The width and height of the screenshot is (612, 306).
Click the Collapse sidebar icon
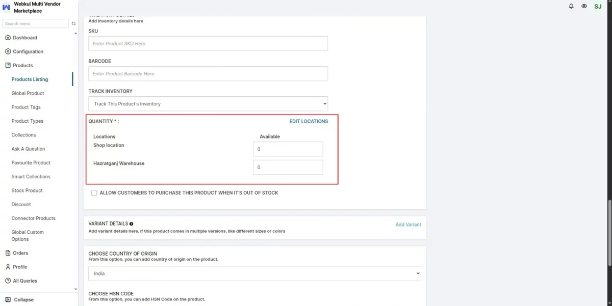pos(8,299)
